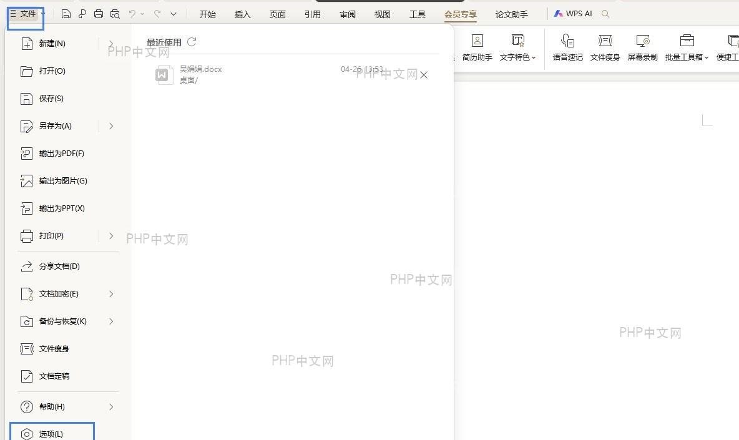The height and width of the screenshot is (440, 739).
Task: Refresh the 最近使用 recent files list
Action: 192,42
